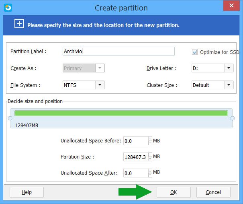Screen dimensions: 243x204
Task: Click the app logo icon in title bar
Action: [8, 8]
